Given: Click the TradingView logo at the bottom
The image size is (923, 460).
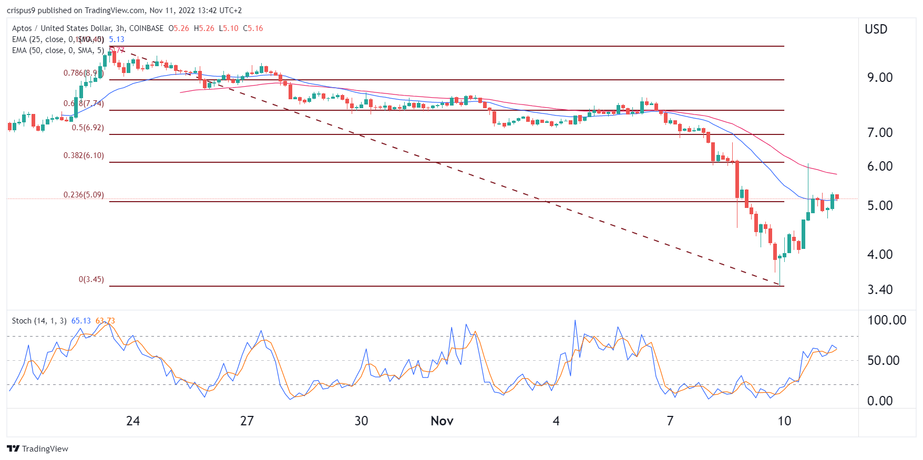Looking at the screenshot, I should point(37,448).
